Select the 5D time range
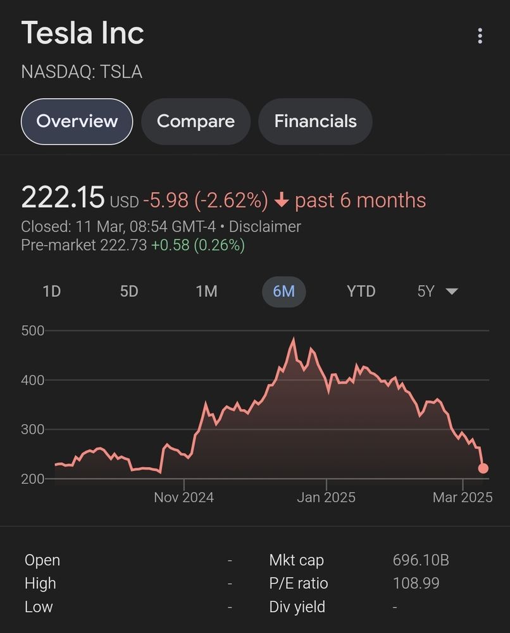The image size is (510, 633). pos(129,291)
